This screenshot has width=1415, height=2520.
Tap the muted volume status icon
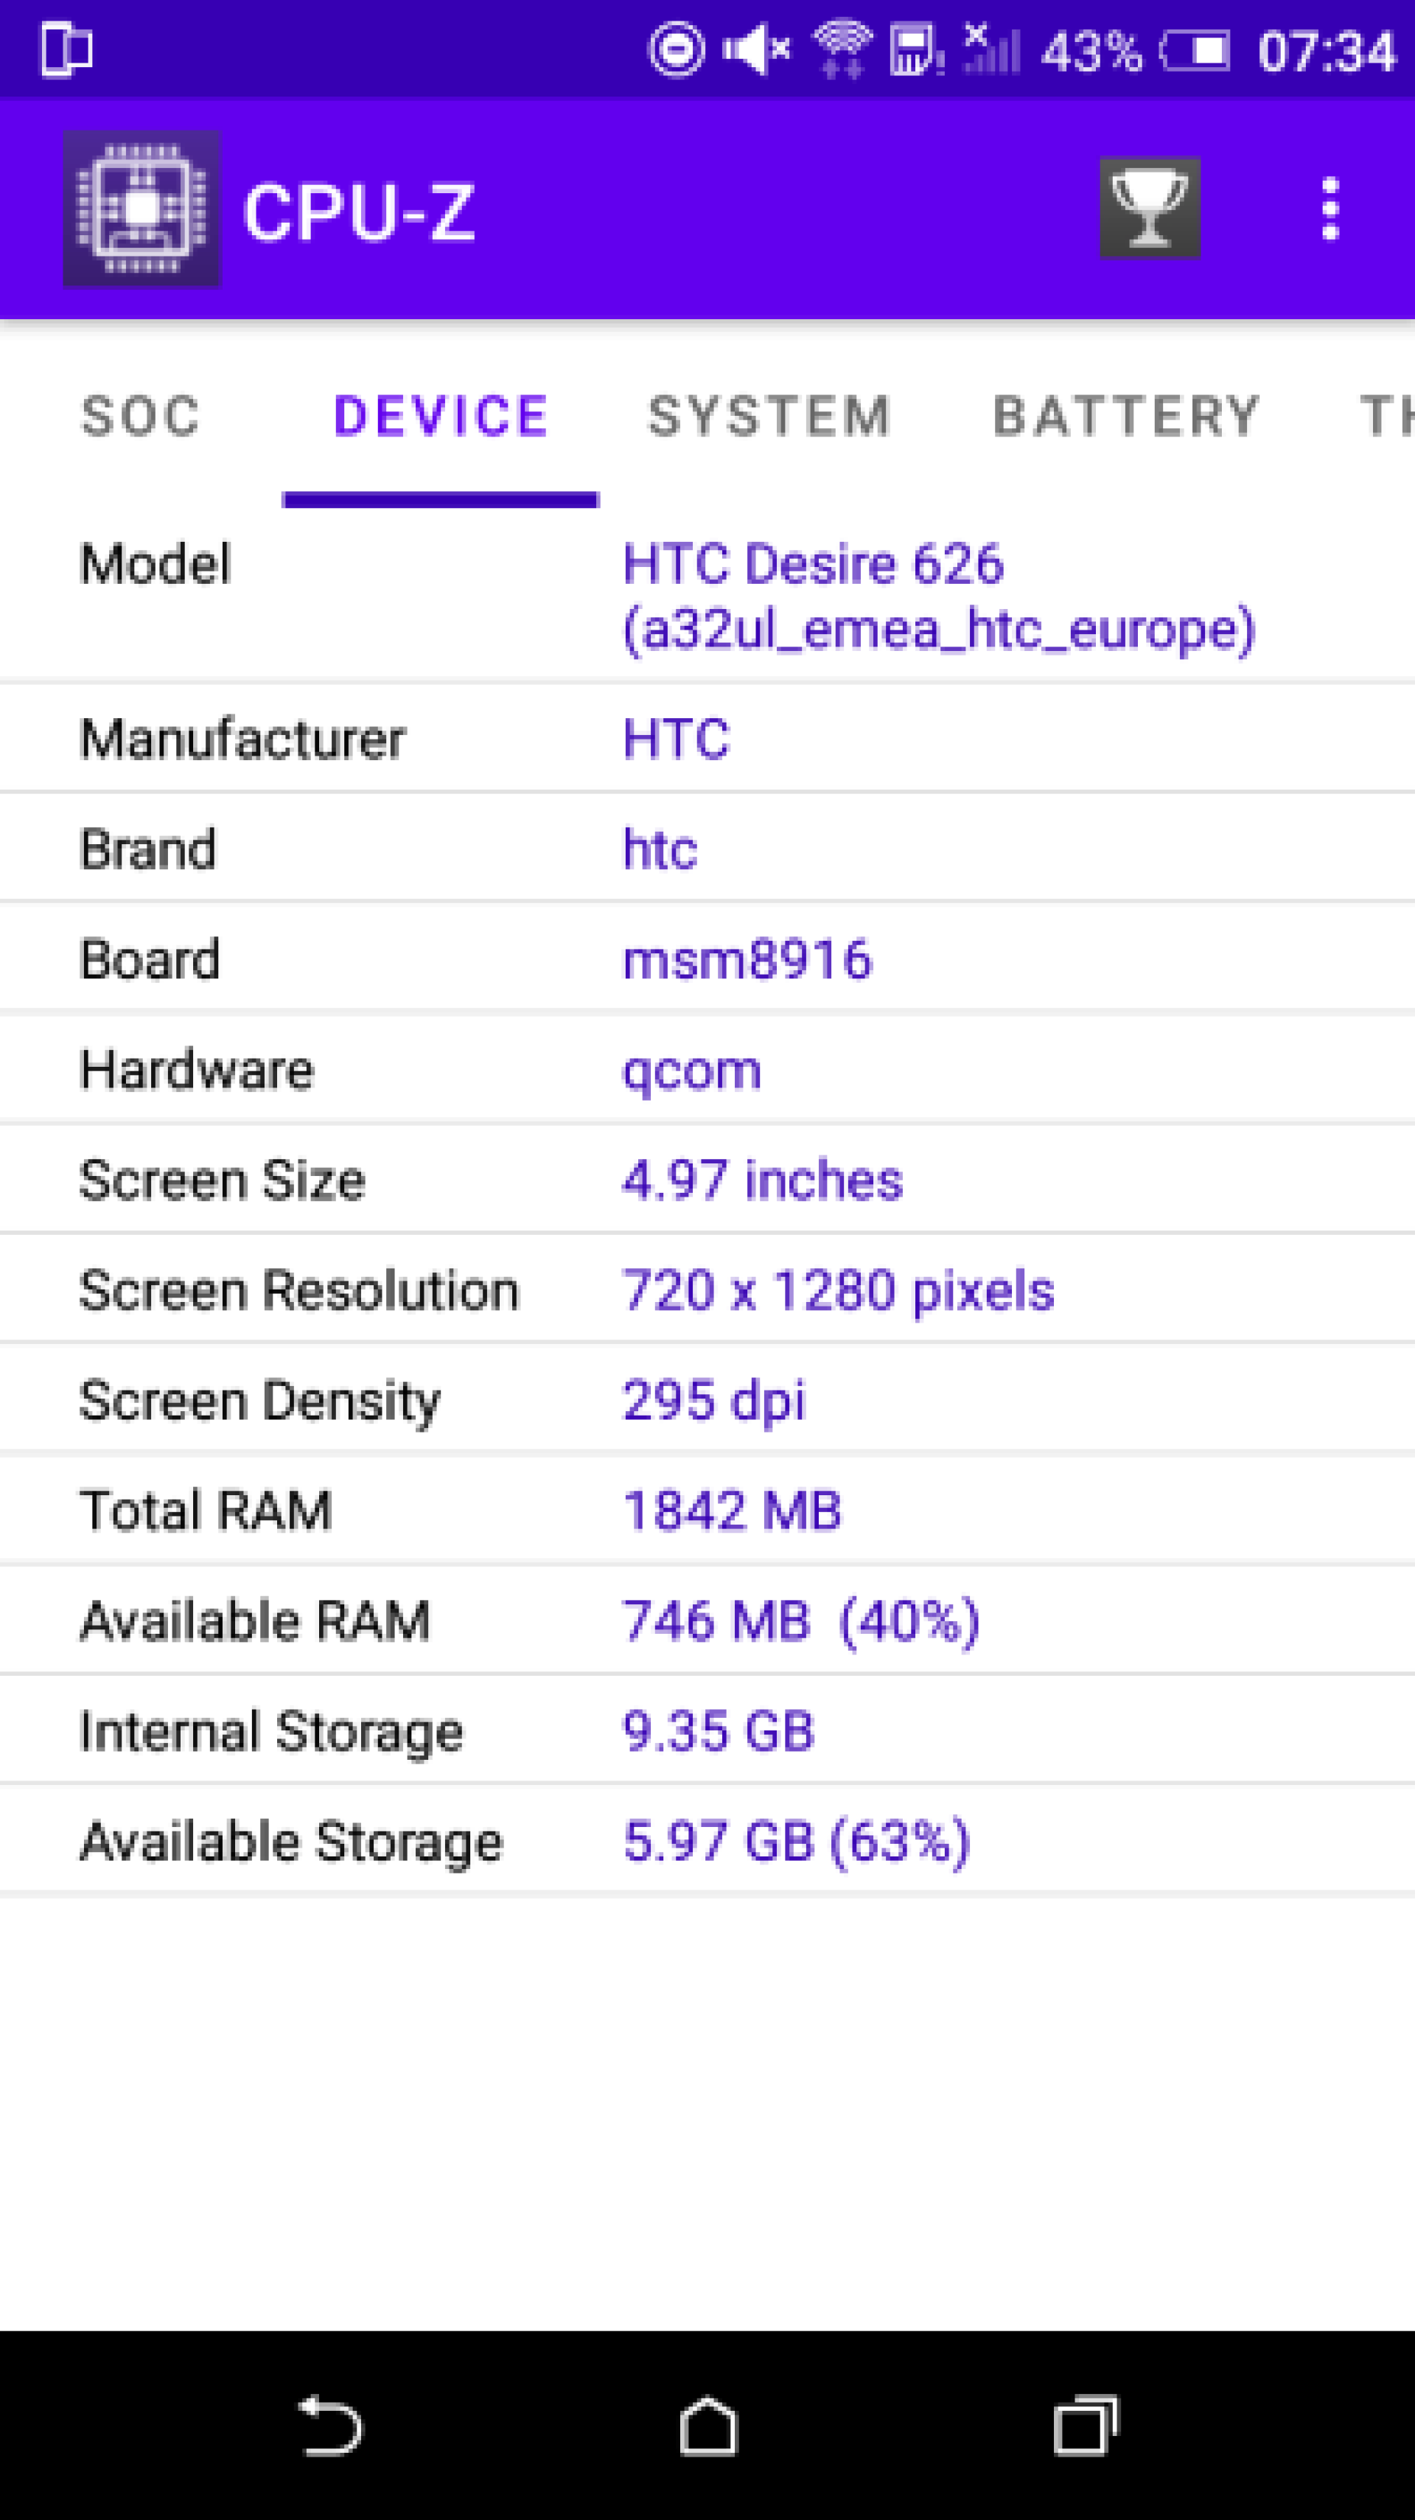756,49
